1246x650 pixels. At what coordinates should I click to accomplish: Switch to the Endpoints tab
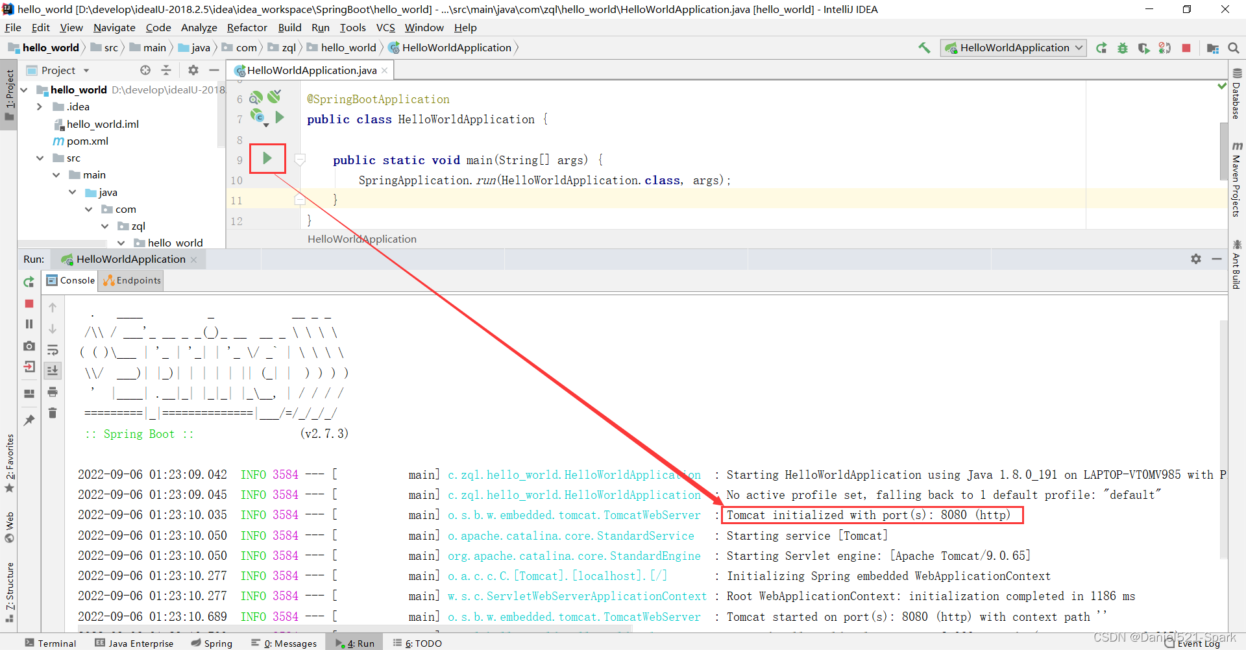pyautogui.click(x=132, y=280)
